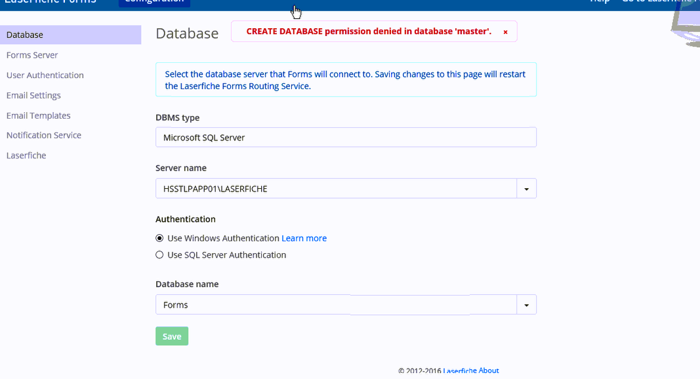This screenshot has height=379, width=700.
Task: Click the Save button
Action: coord(172,336)
